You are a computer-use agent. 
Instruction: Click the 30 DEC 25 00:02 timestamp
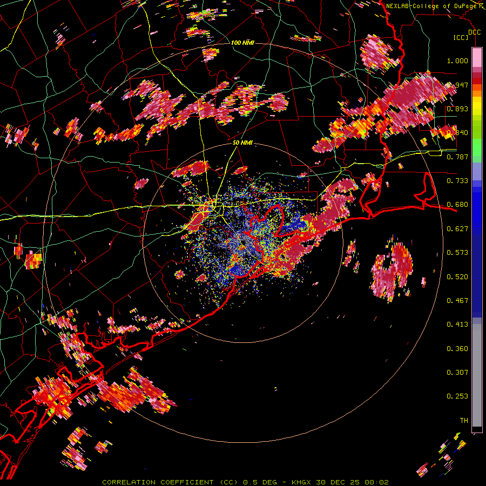click(x=353, y=482)
